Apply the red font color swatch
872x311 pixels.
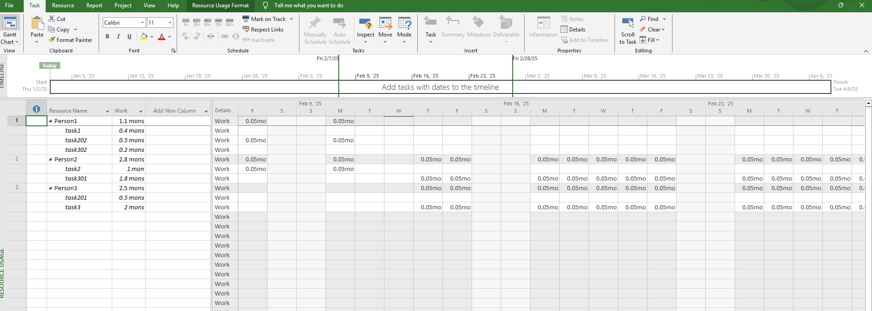tap(161, 36)
